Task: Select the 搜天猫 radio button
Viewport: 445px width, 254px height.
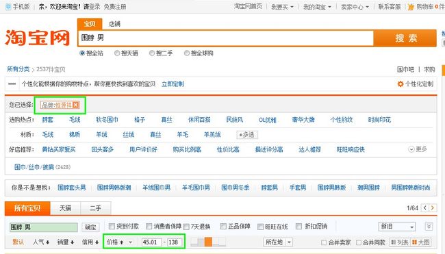Action: [x=117, y=53]
